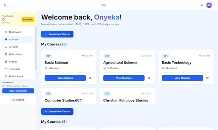Delete the Agricultural Science course

(x=149, y=78)
